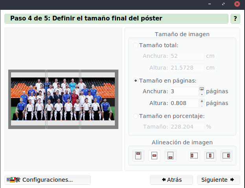
Task: Choose the Tamaño en porcentaje option
Action: pyautogui.click(x=136, y=116)
